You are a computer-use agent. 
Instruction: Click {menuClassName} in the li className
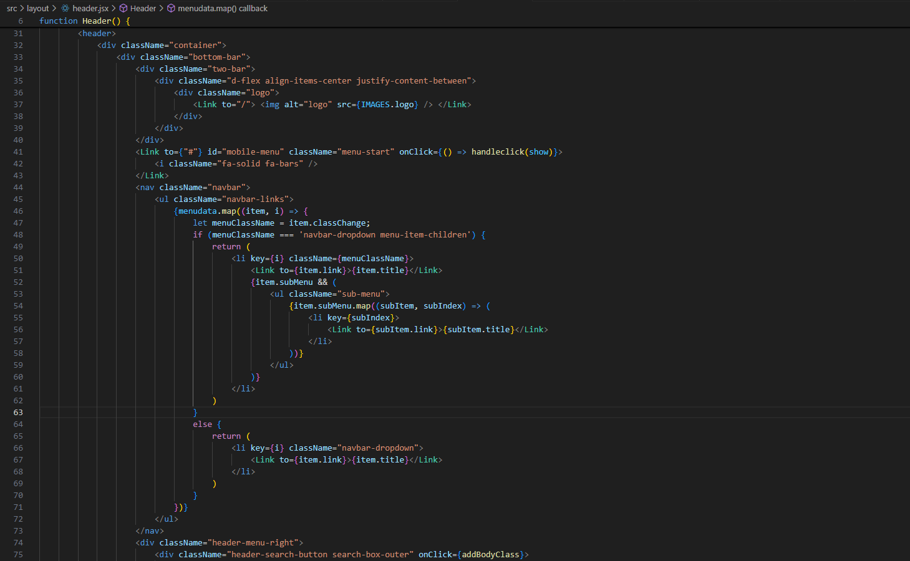click(x=373, y=258)
